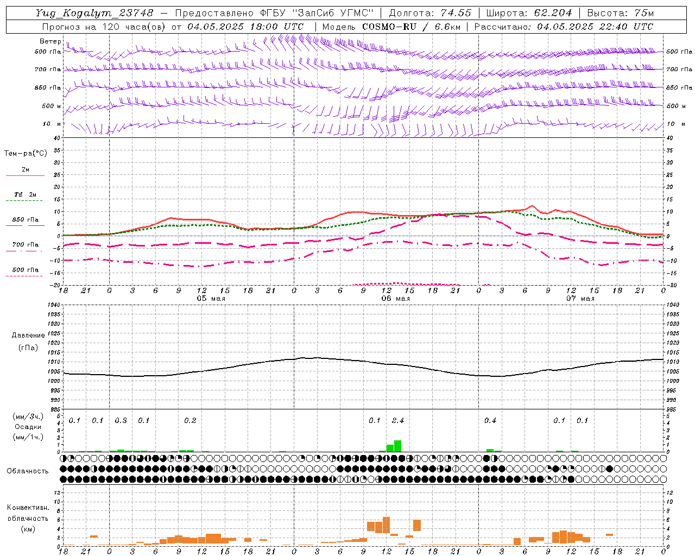695x556 pixels.
Task: Click the 'Долгота: 74.55' header value
Action: click(x=430, y=12)
